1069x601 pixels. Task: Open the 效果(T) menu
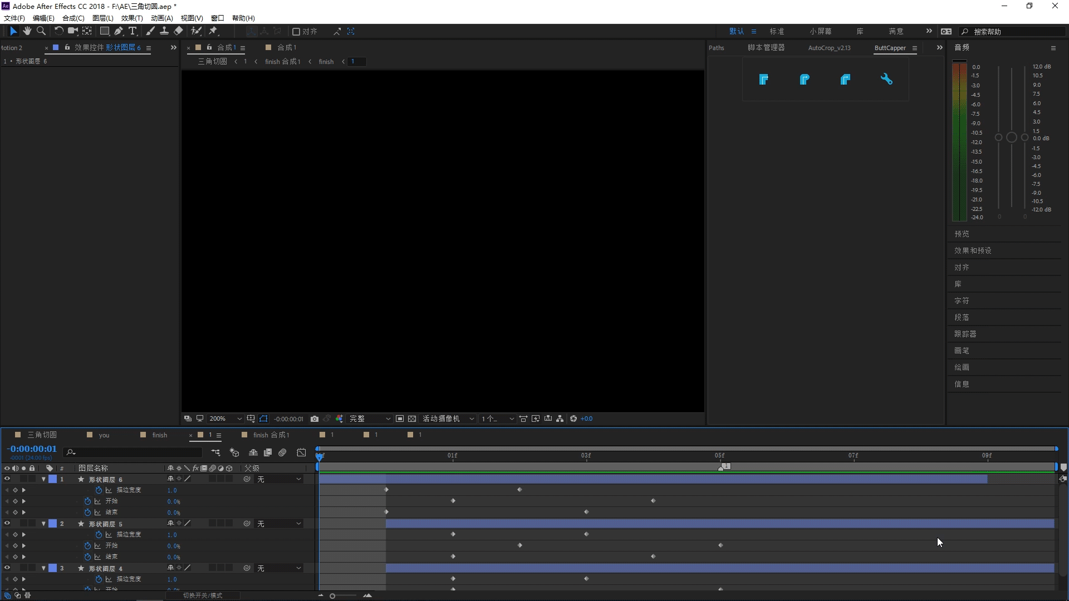coord(131,18)
